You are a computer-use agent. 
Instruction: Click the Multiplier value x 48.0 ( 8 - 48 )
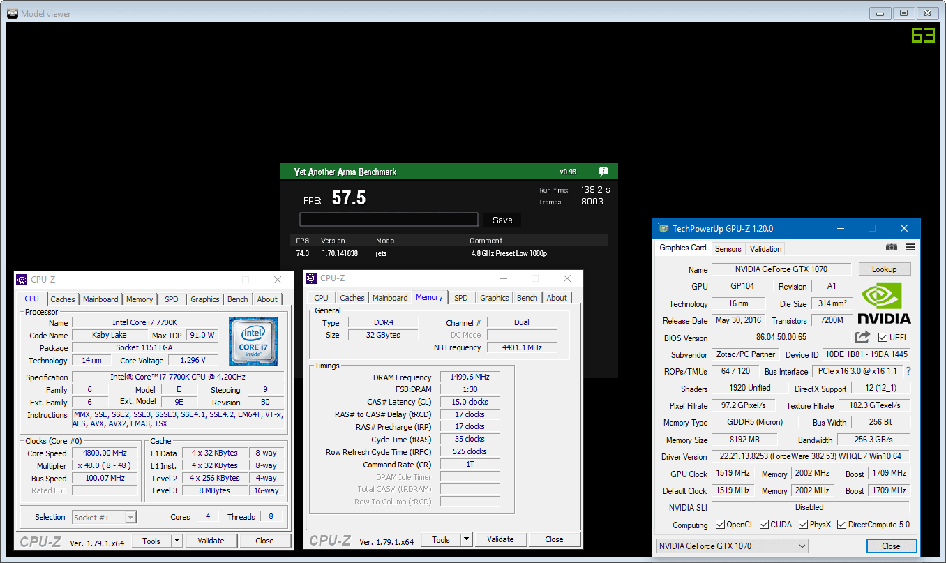point(105,466)
